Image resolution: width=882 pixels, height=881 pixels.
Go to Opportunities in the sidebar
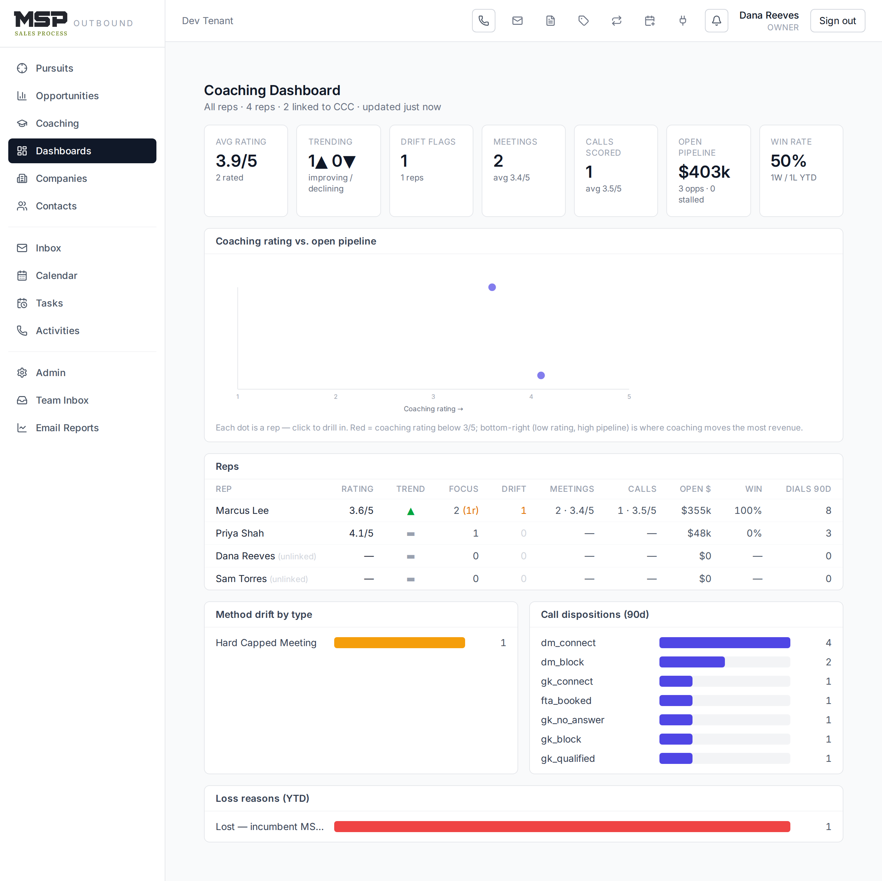[x=82, y=96]
